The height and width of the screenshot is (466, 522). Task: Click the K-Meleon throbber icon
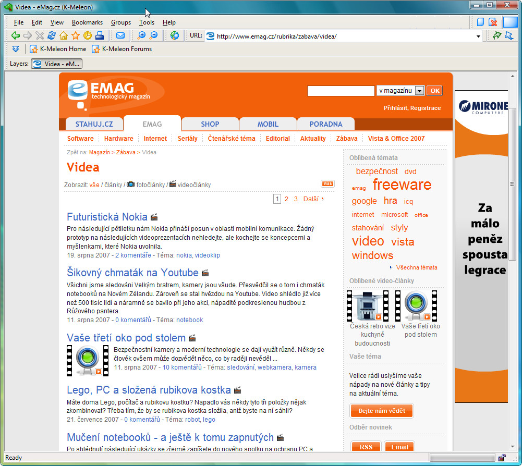pos(510,22)
